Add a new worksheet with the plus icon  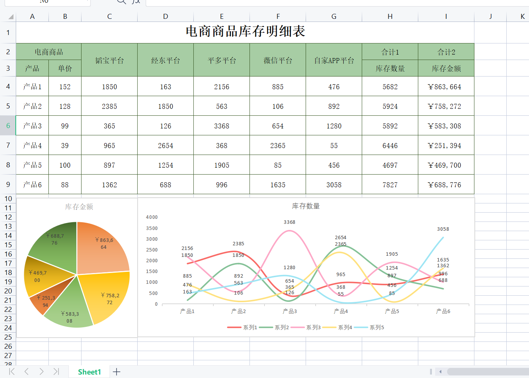[x=116, y=371]
